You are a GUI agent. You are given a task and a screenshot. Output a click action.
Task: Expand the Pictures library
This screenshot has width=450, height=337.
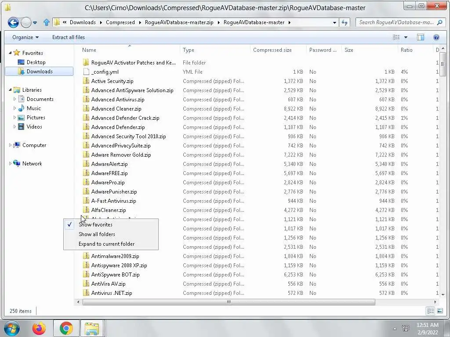pyautogui.click(x=15, y=118)
